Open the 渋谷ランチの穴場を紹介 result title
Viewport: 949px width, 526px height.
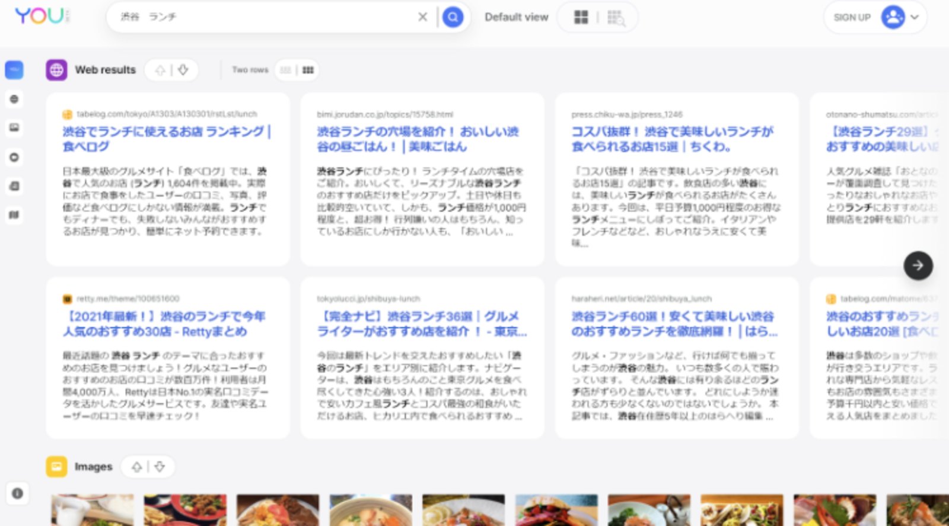pos(418,139)
